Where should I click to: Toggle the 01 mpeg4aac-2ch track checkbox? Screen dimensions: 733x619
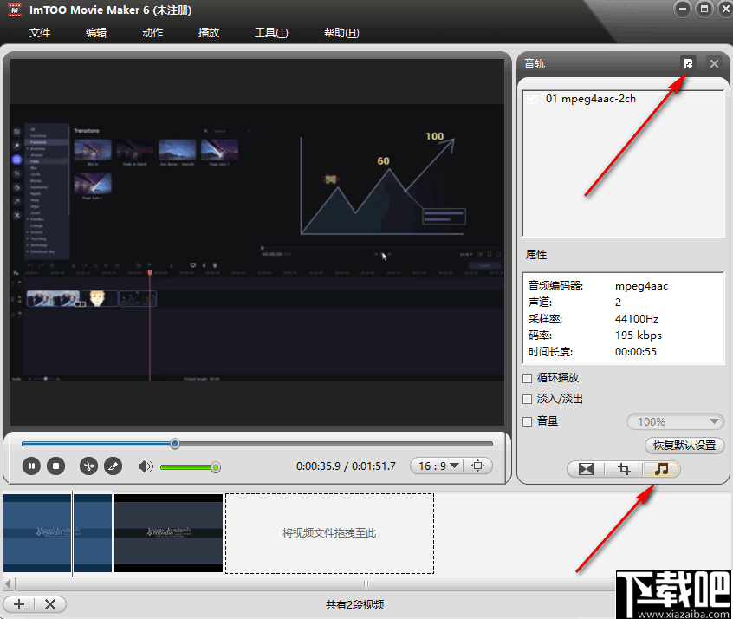531,98
